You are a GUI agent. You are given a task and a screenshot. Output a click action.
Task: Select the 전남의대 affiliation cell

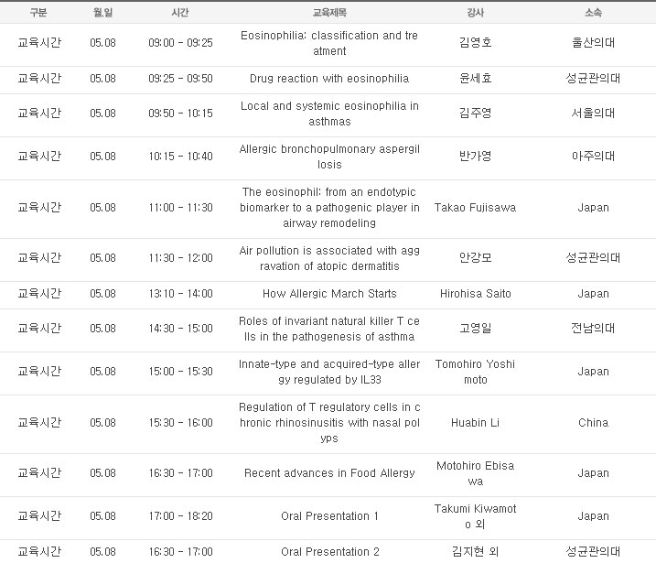click(x=593, y=328)
